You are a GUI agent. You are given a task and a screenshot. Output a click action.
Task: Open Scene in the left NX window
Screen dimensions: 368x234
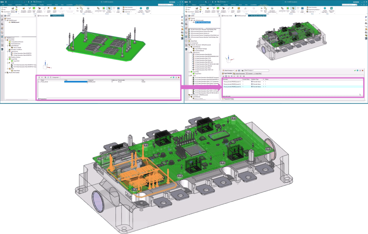(104, 9)
